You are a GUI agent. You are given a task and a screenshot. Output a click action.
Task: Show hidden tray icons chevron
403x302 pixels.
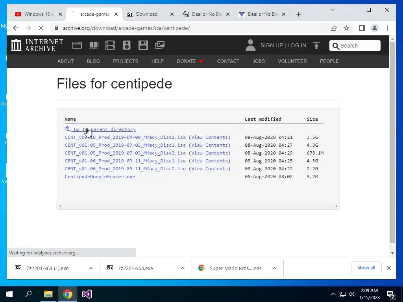click(x=333, y=294)
